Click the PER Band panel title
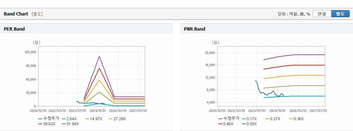The image size is (353, 131). (x=14, y=29)
